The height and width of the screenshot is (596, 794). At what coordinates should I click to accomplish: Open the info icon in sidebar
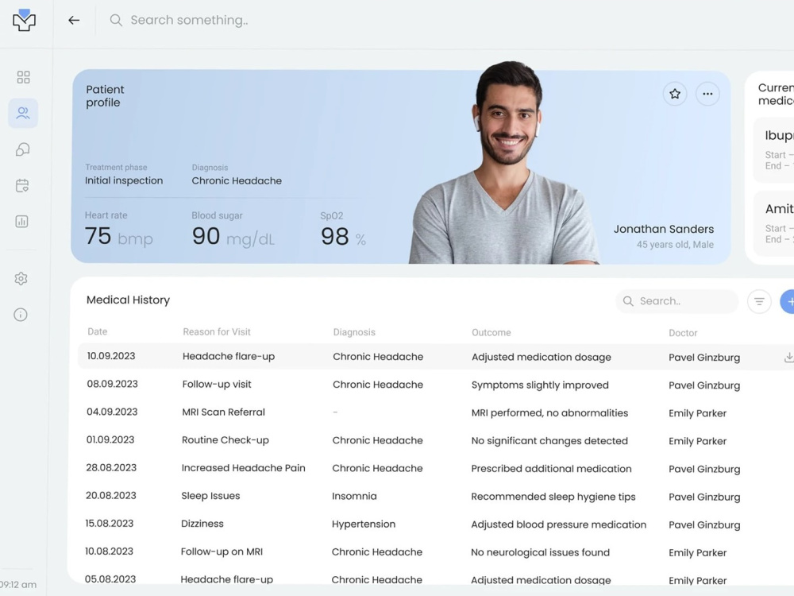pos(21,315)
